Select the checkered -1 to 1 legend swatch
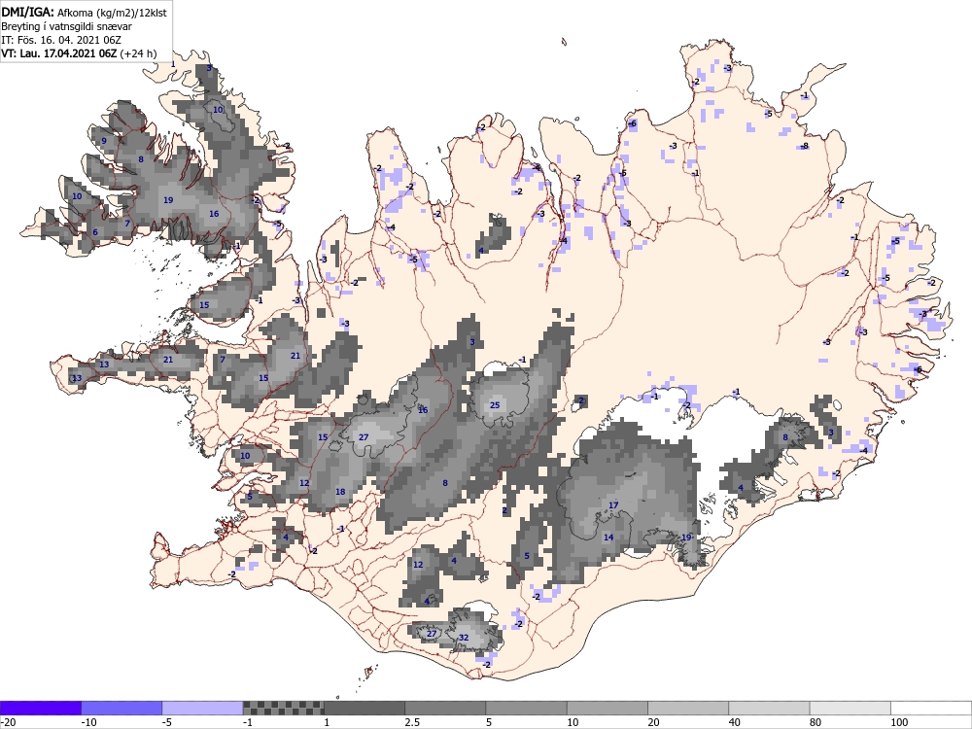 click(283, 708)
